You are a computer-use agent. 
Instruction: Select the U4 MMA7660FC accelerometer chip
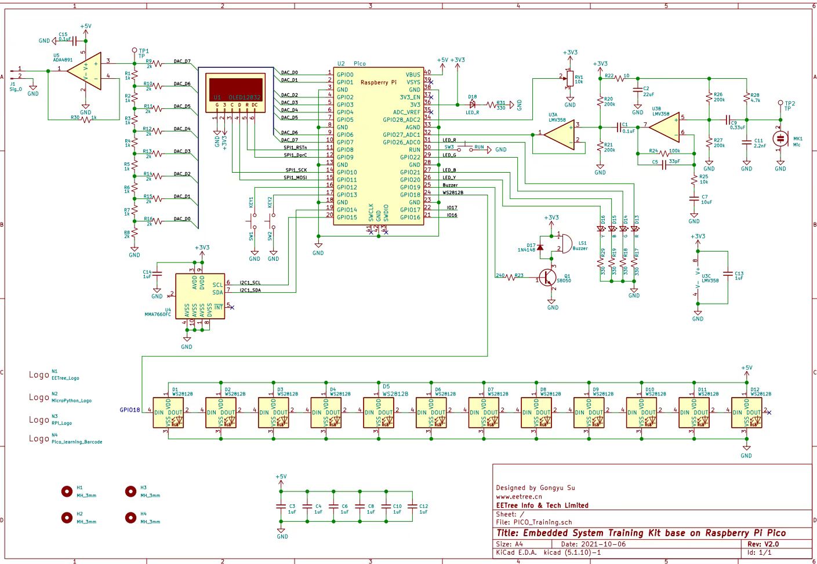(x=201, y=296)
